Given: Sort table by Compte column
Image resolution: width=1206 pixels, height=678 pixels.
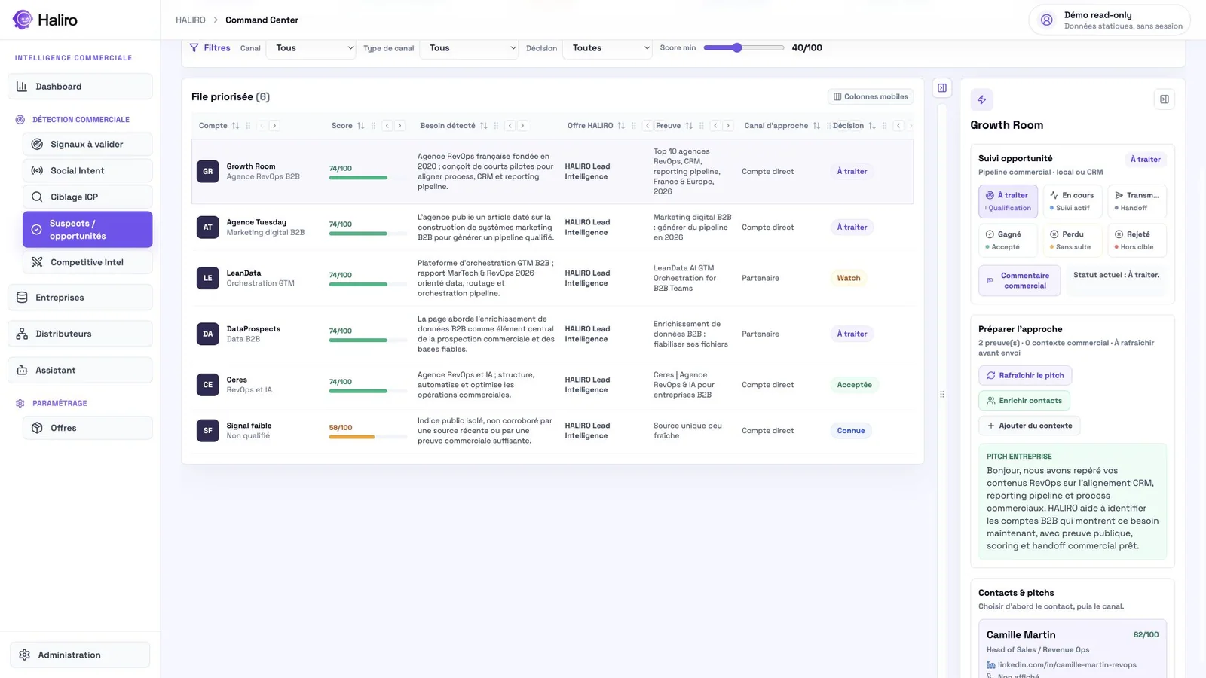Looking at the screenshot, I should tap(236, 126).
